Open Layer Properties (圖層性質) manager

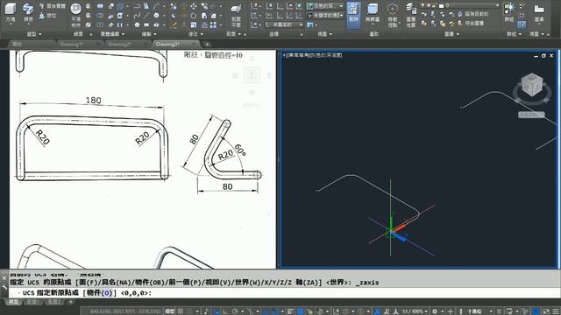pos(411,14)
